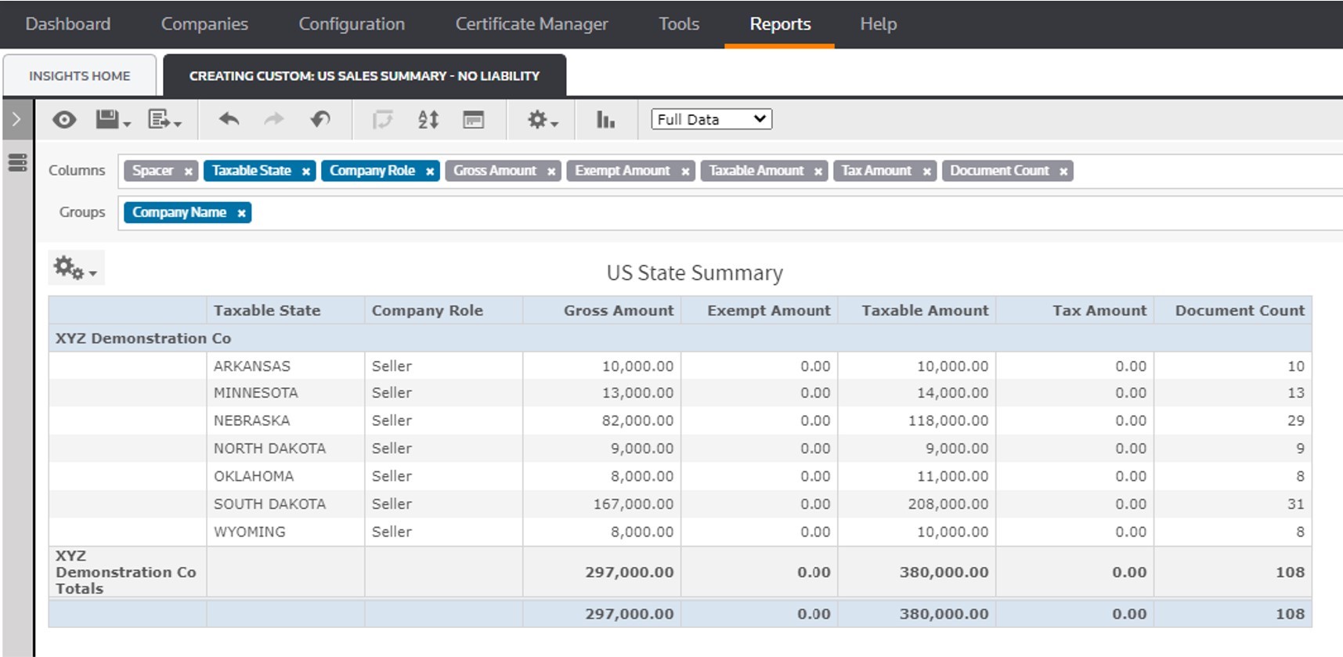Open the report options gear above table
The image size is (1343, 657).
pos(74,269)
